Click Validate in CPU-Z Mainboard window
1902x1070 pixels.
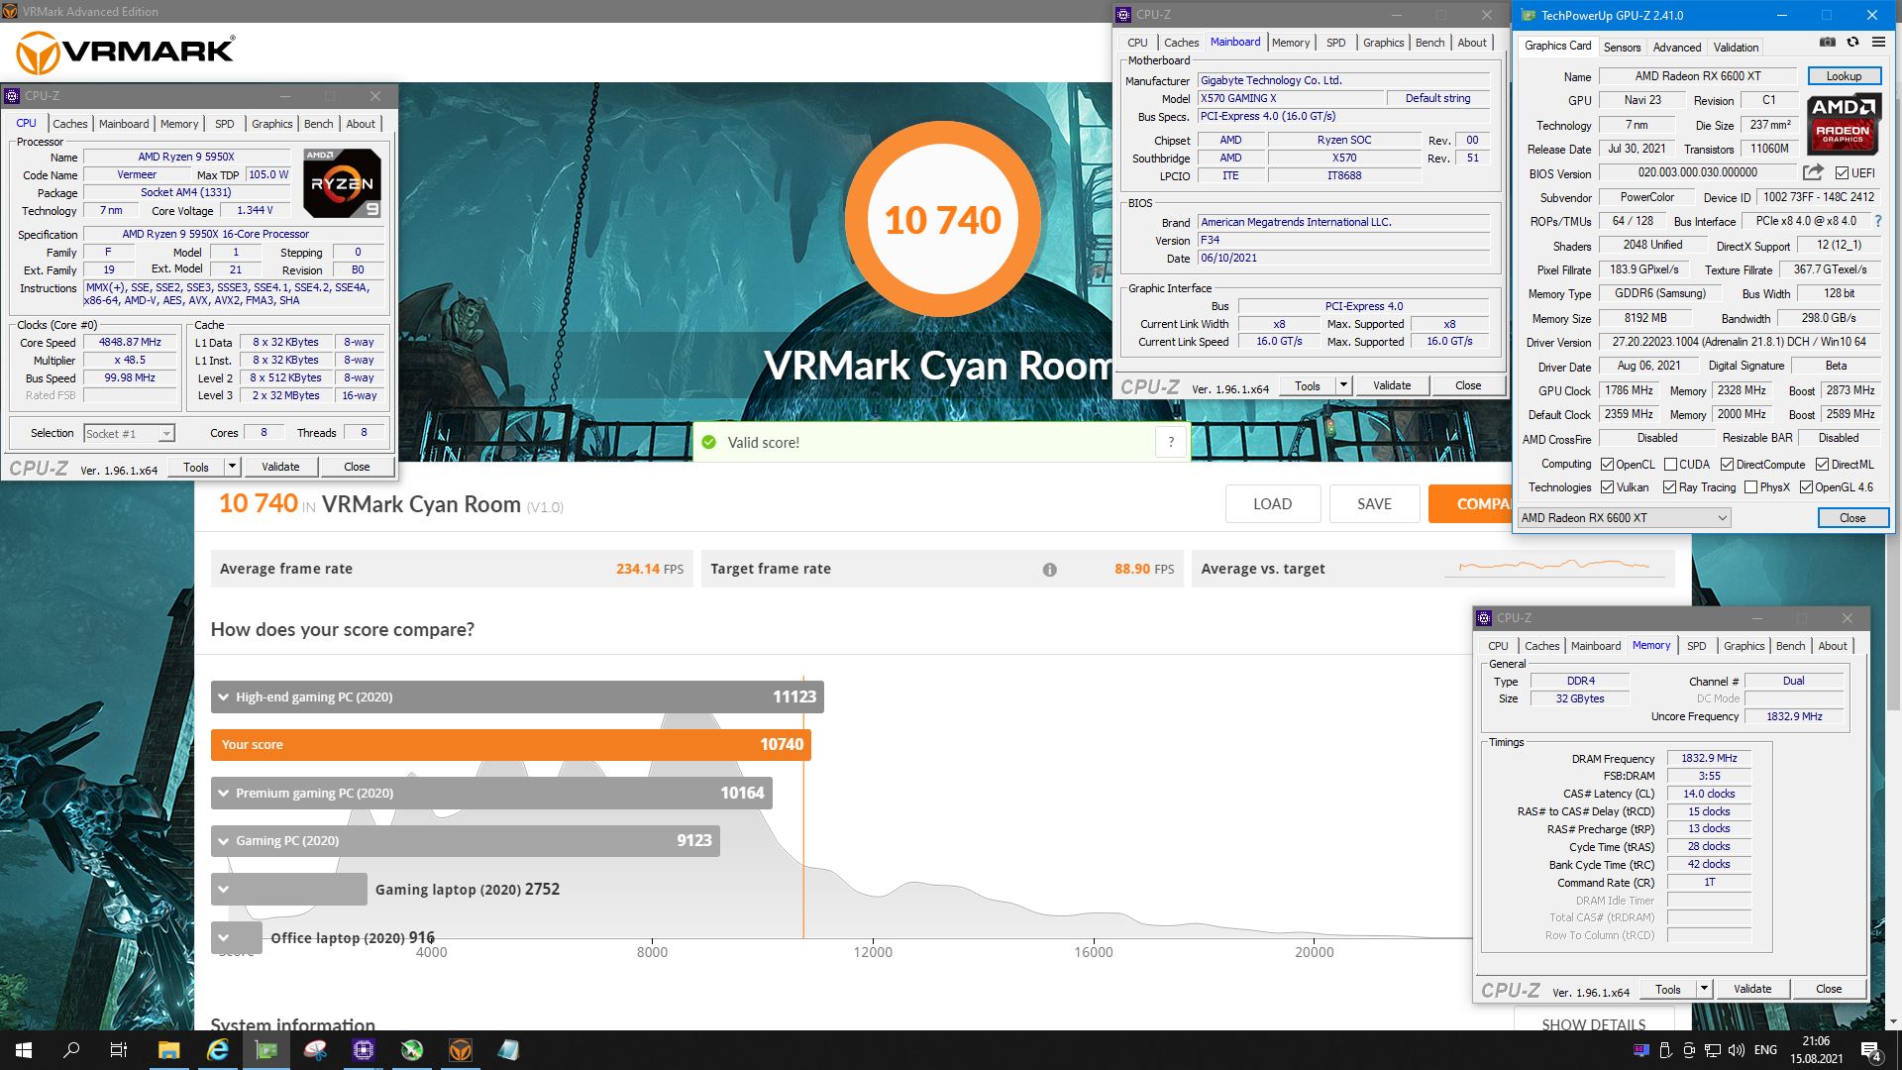[1391, 385]
